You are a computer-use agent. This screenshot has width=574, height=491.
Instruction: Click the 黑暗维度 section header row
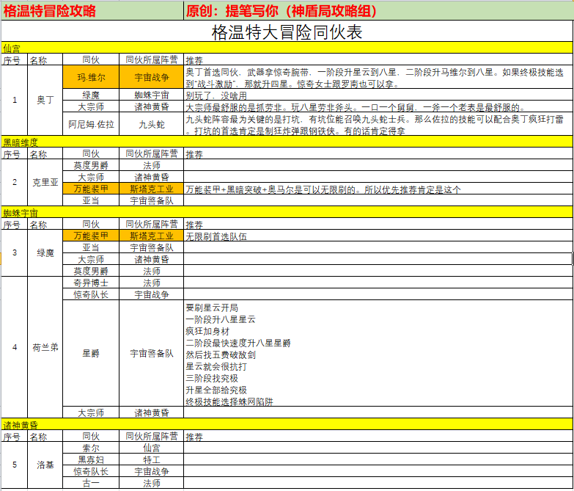tap(287, 142)
